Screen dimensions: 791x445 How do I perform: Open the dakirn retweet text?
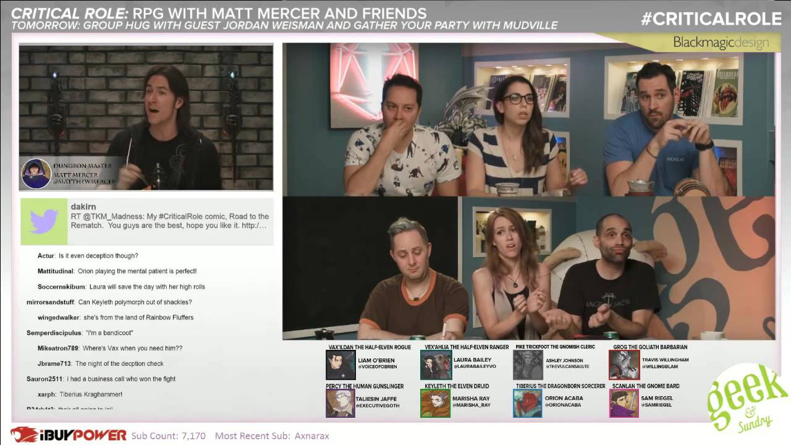(x=169, y=221)
